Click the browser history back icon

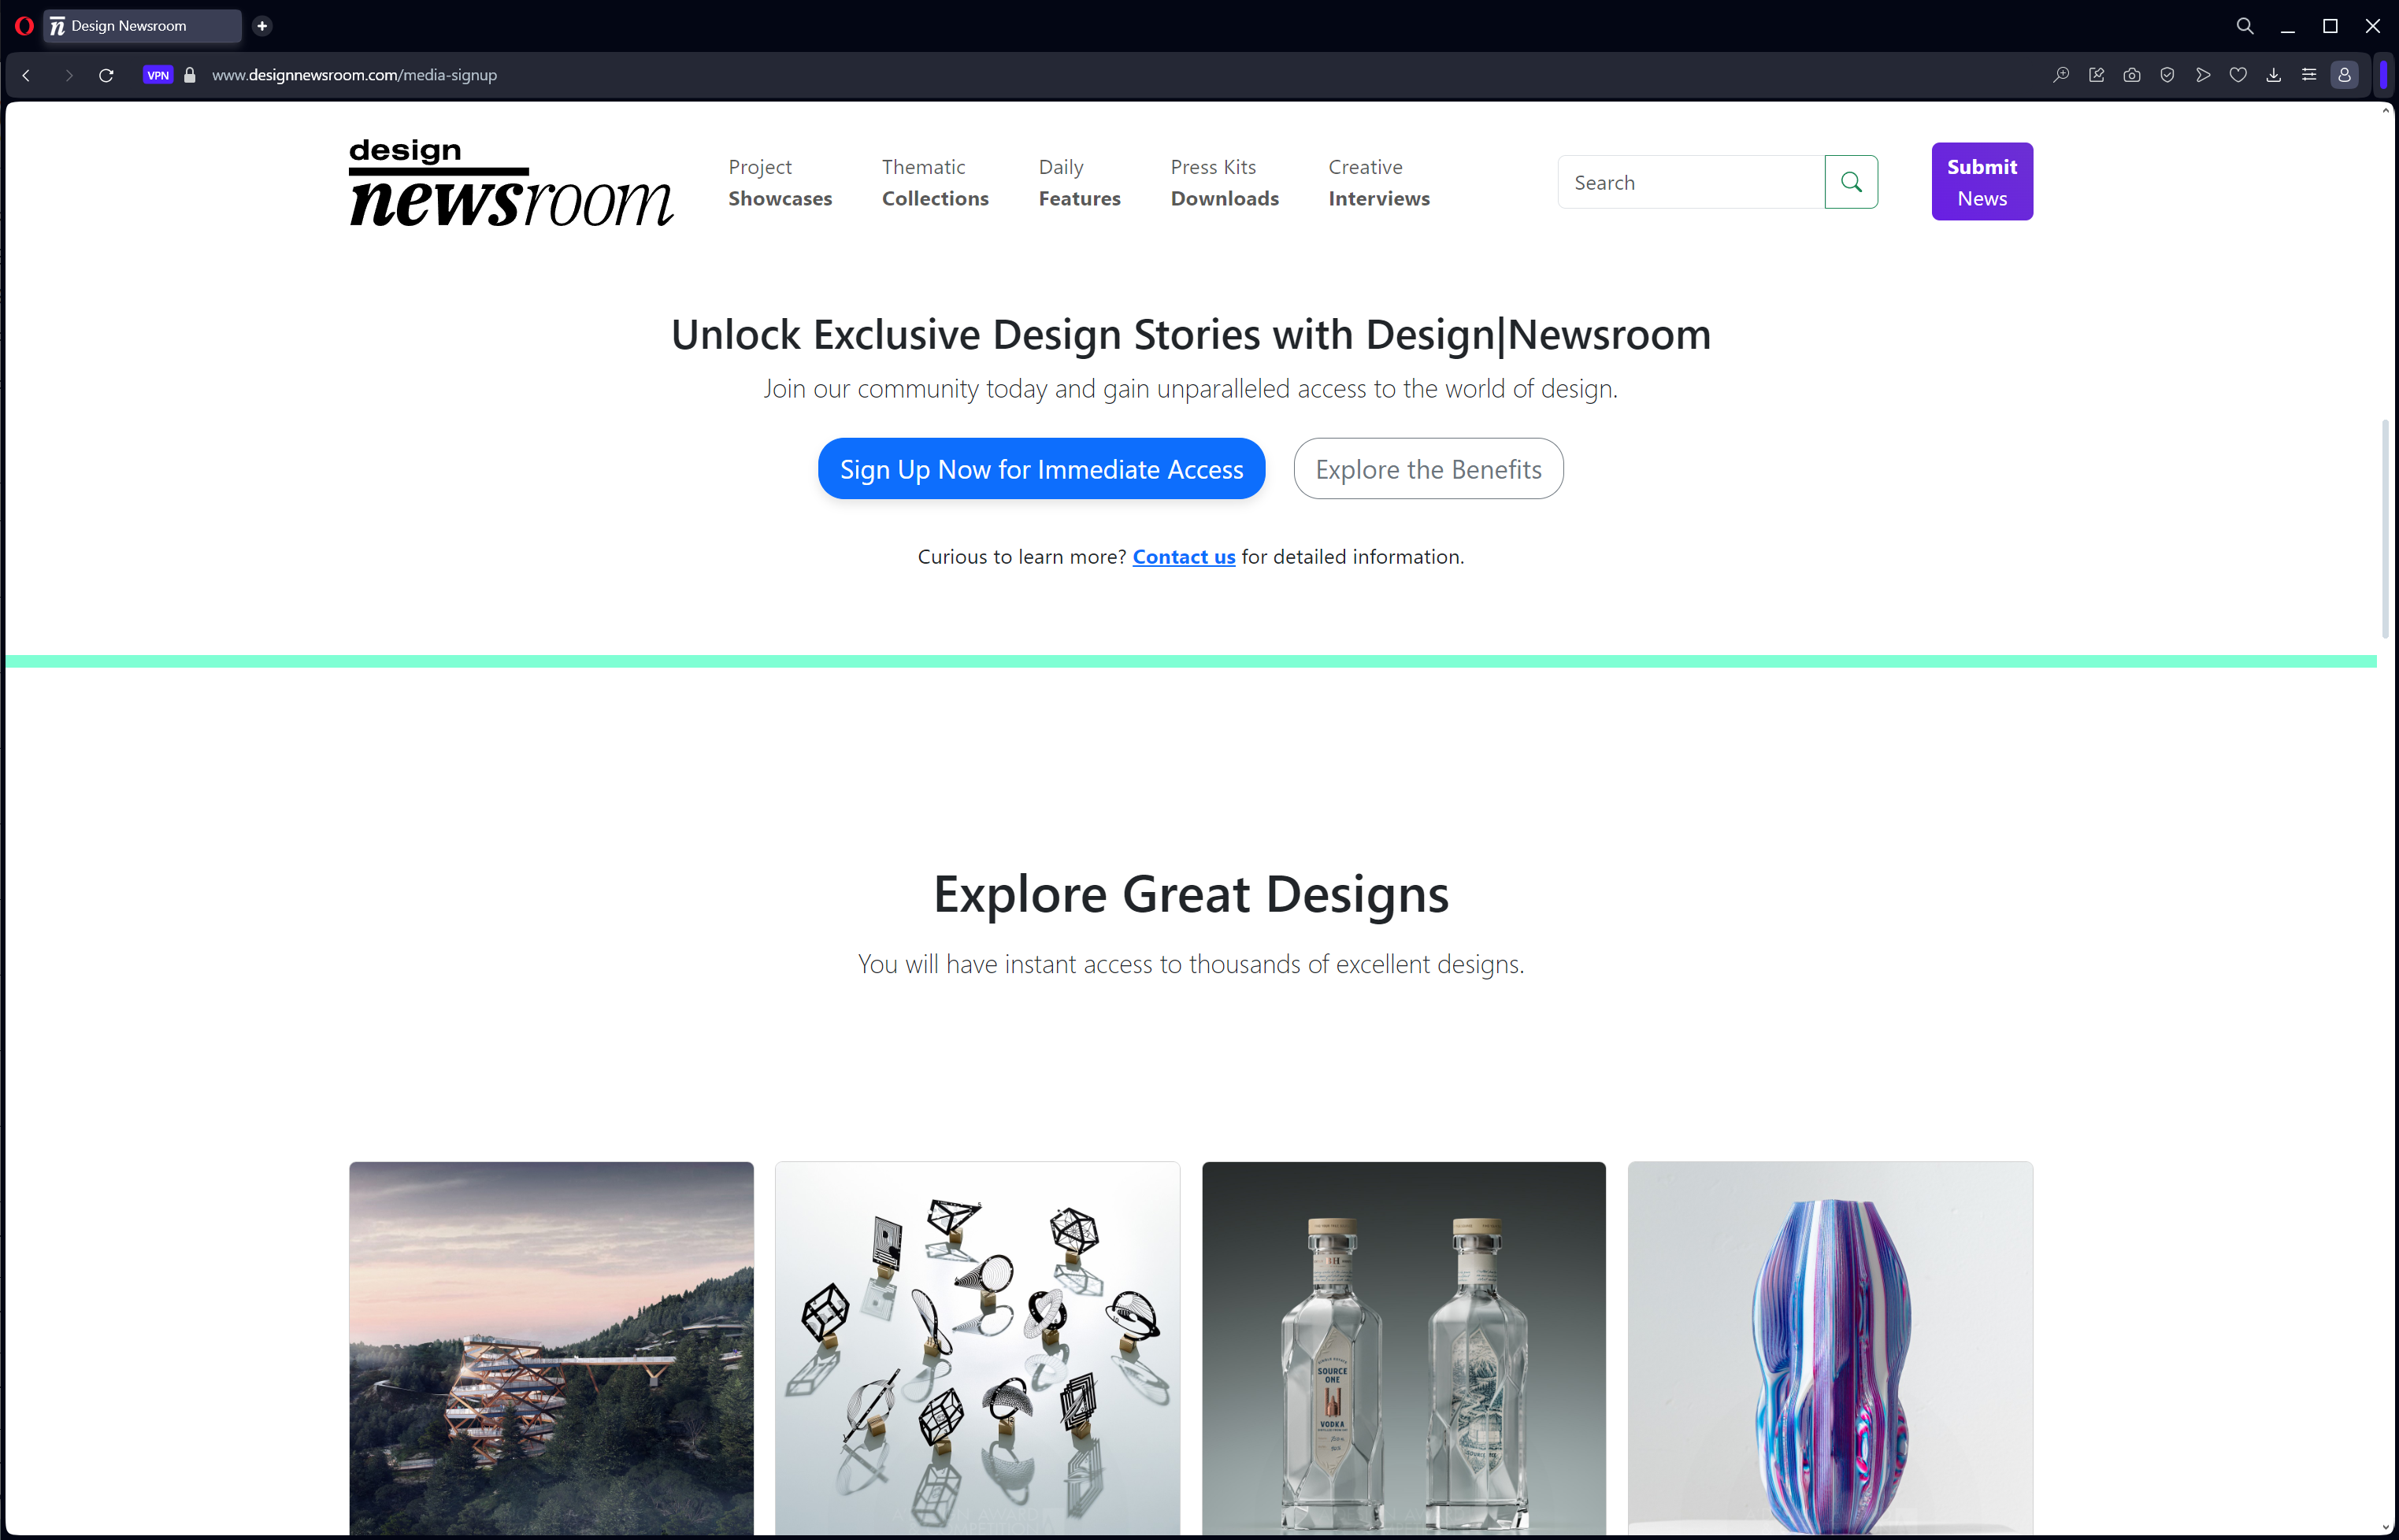tap(26, 75)
